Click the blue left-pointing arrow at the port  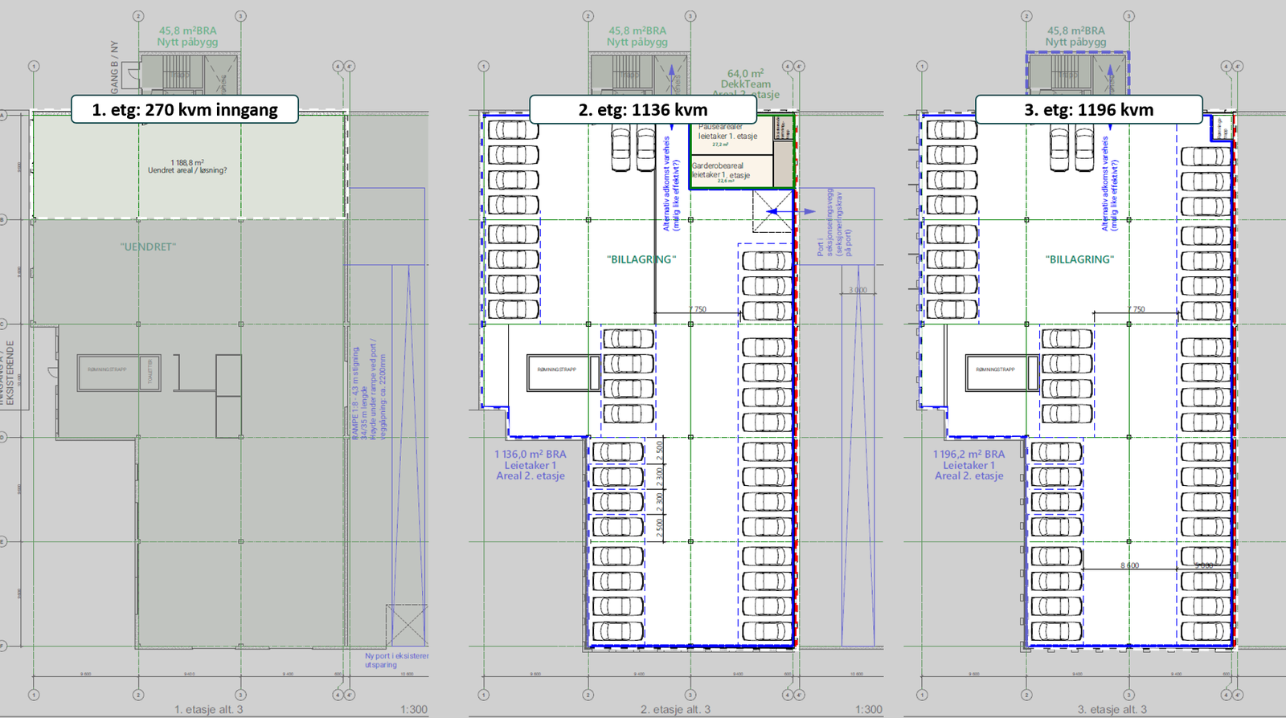pyautogui.click(x=778, y=211)
